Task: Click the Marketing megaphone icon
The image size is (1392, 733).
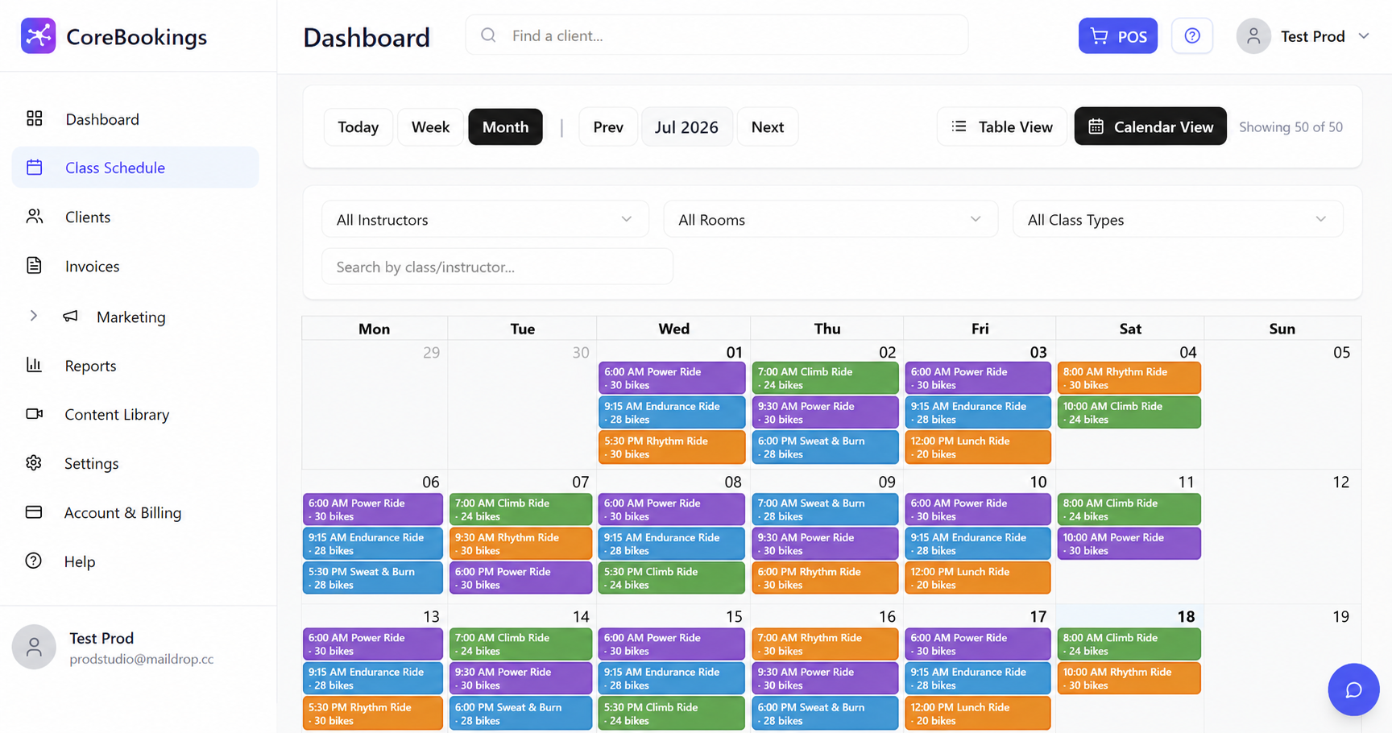Action: coord(71,317)
